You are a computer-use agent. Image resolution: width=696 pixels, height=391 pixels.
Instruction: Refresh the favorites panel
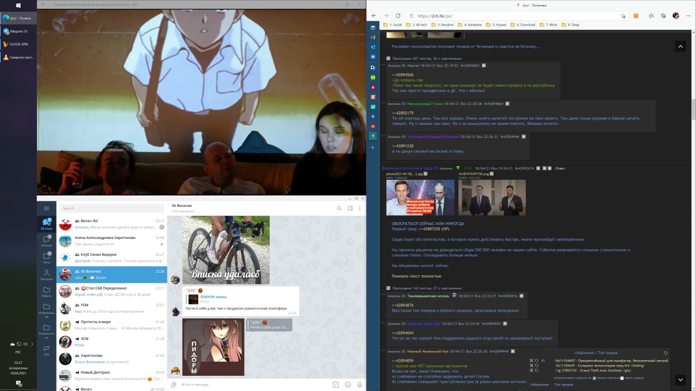coord(666,352)
